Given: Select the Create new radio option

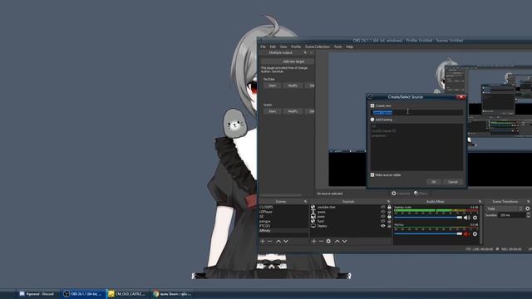Looking at the screenshot, I should pyautogui.click(x=372, y=105).
